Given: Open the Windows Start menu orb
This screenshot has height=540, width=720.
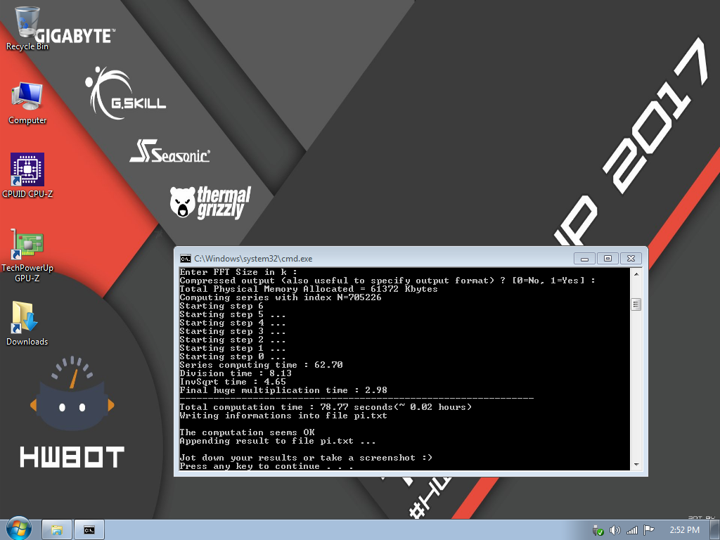Looking at the screenshot, I should pos(19,529).
